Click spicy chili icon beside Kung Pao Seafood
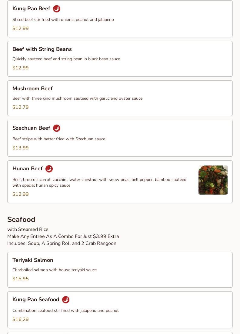 (x=66, y=300)
